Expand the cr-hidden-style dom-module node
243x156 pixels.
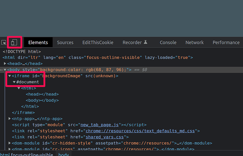coord(10,143)
